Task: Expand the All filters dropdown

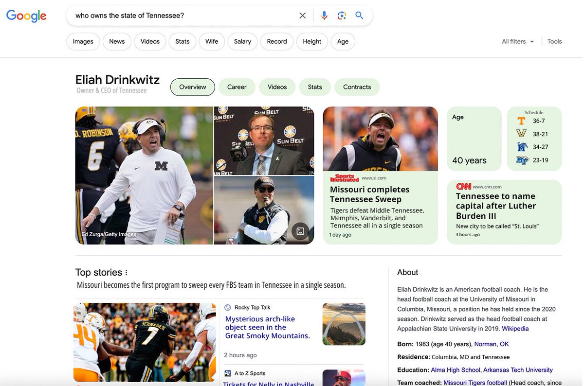Action: pos(518,41)
